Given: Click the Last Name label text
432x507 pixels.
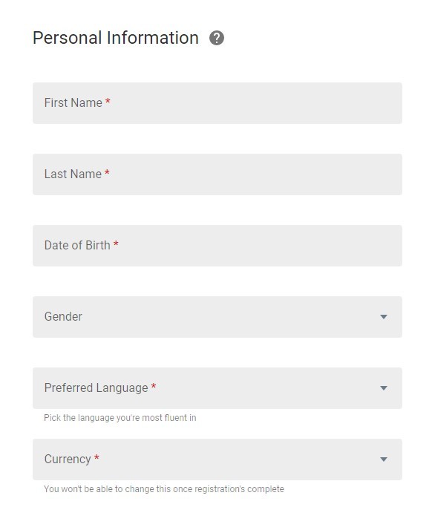Looking at the screenshot, I should pyautogui.click(x=73, y=174).
